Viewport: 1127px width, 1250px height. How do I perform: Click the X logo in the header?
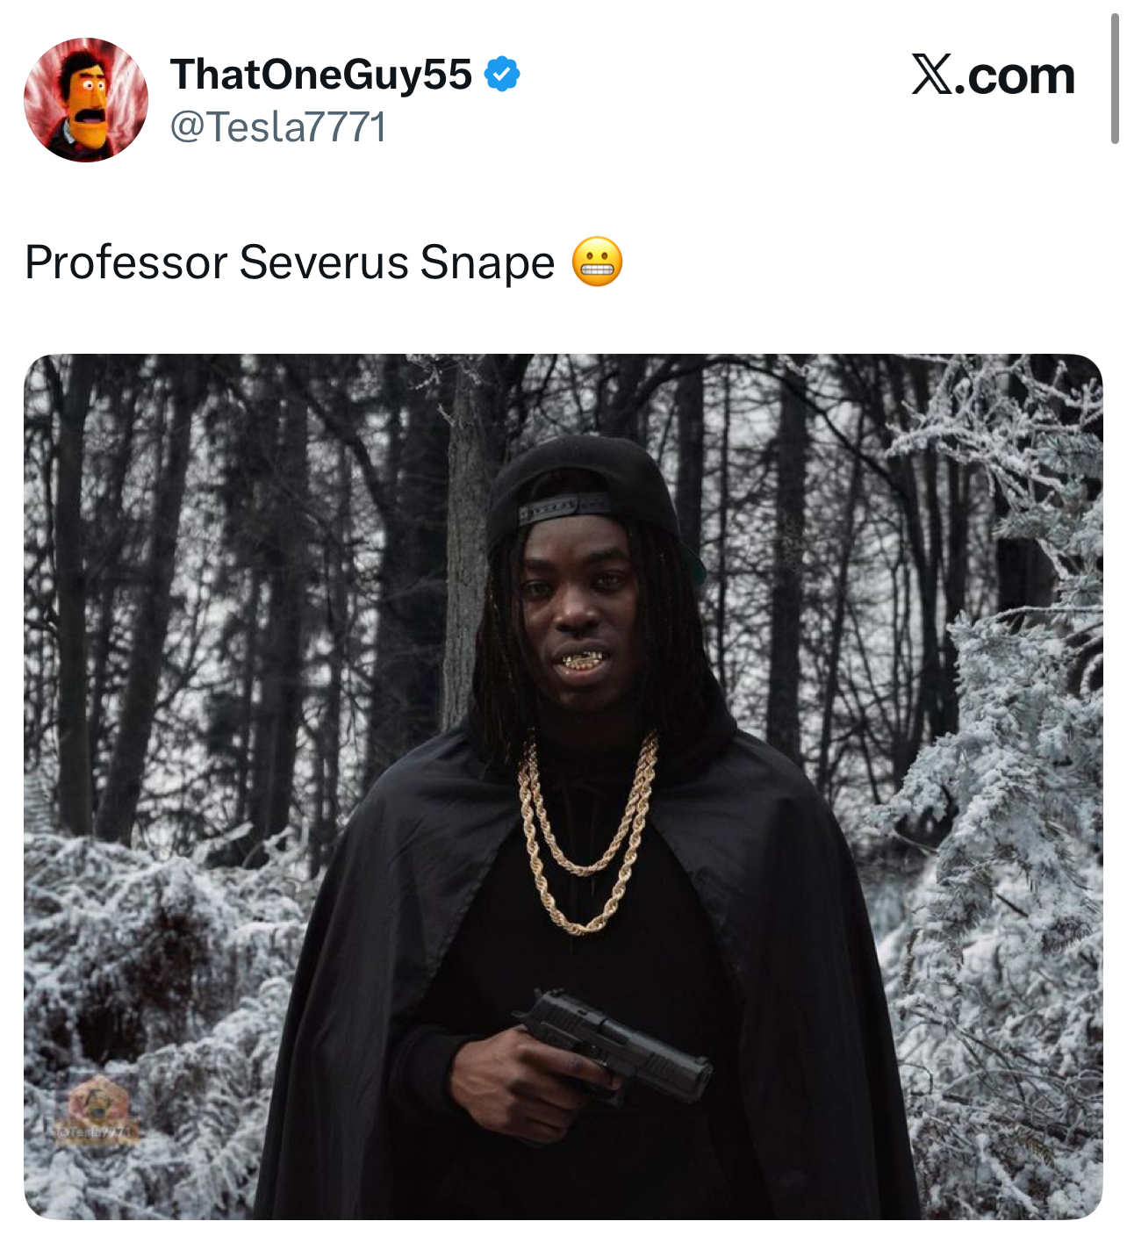tap(932, 74)
